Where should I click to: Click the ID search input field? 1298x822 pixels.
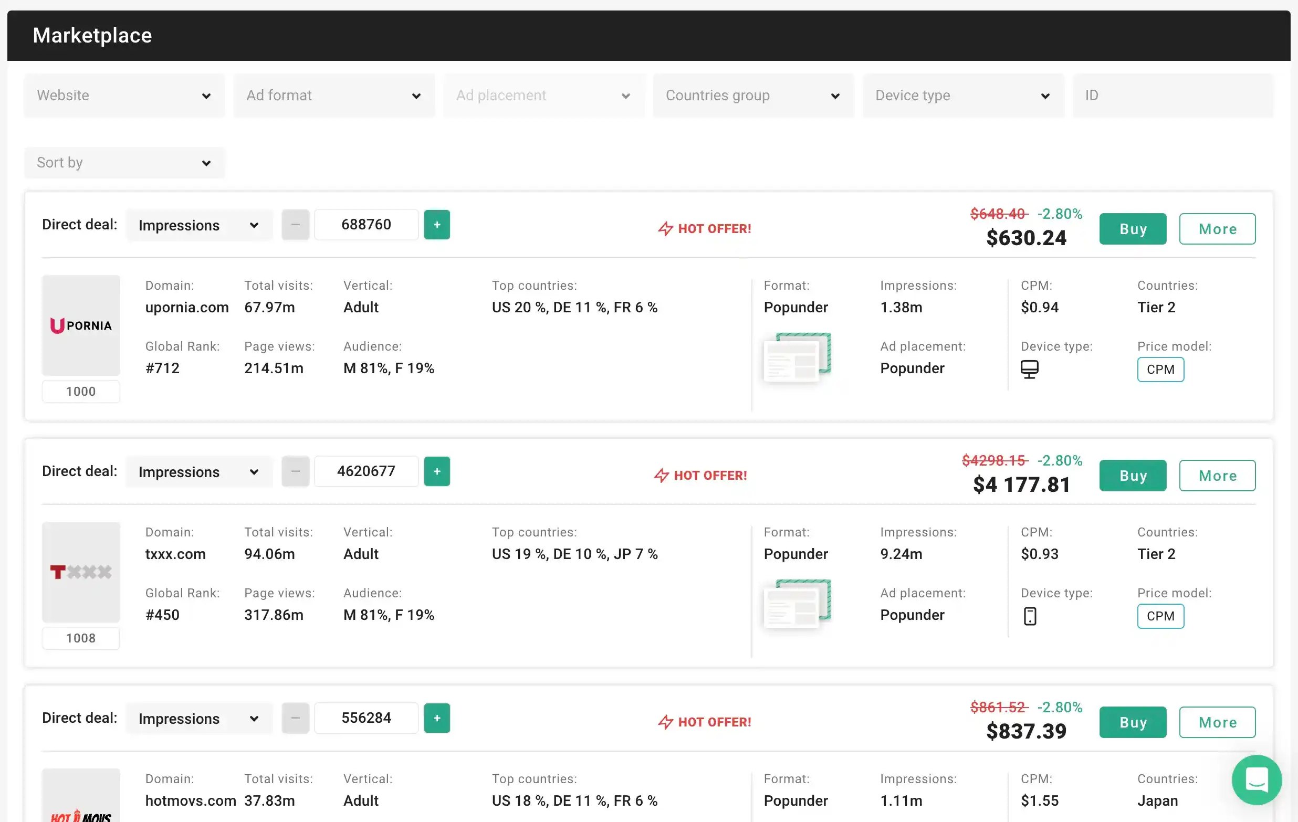tap(1173, 96)
